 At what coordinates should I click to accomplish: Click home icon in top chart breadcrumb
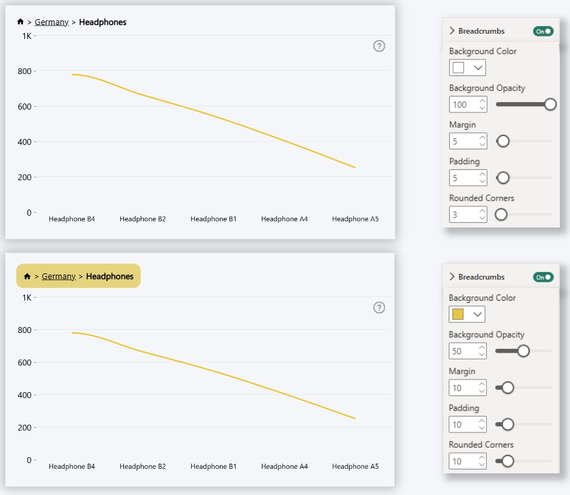point(20,22)
